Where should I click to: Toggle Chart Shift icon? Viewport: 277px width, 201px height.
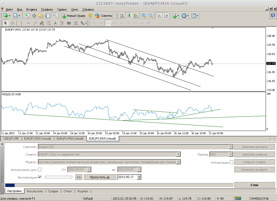pyautogui.click(x=166, y=16)
